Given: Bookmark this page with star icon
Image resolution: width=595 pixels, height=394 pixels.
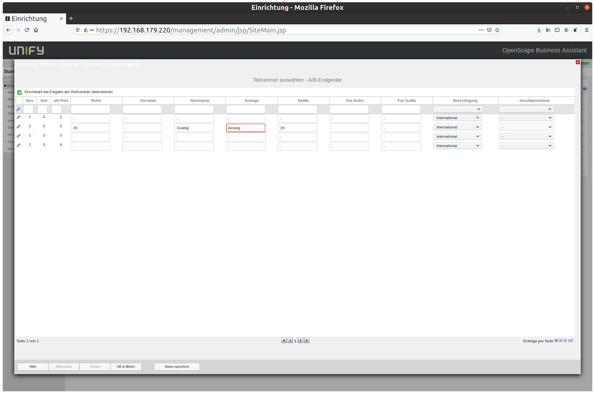Looking at the screenshot, I should [497, 30].
